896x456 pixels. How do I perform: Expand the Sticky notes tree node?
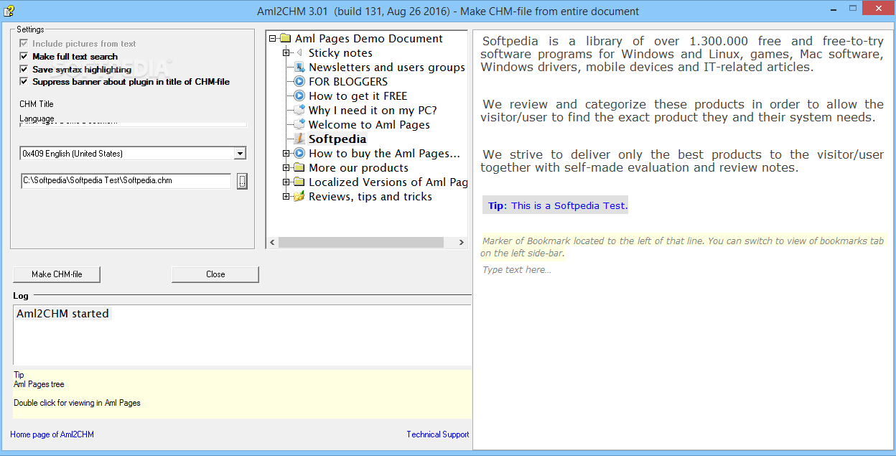286,53
